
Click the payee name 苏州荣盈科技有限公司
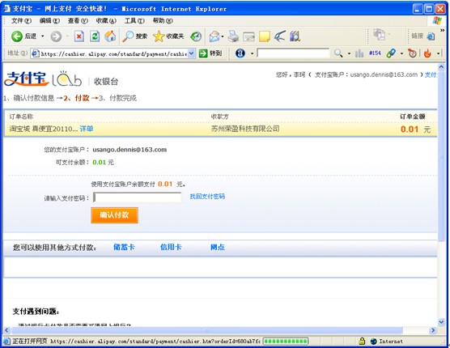[x=245, y=129]
